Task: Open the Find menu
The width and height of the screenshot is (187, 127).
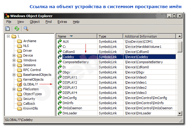Action: 48,22
